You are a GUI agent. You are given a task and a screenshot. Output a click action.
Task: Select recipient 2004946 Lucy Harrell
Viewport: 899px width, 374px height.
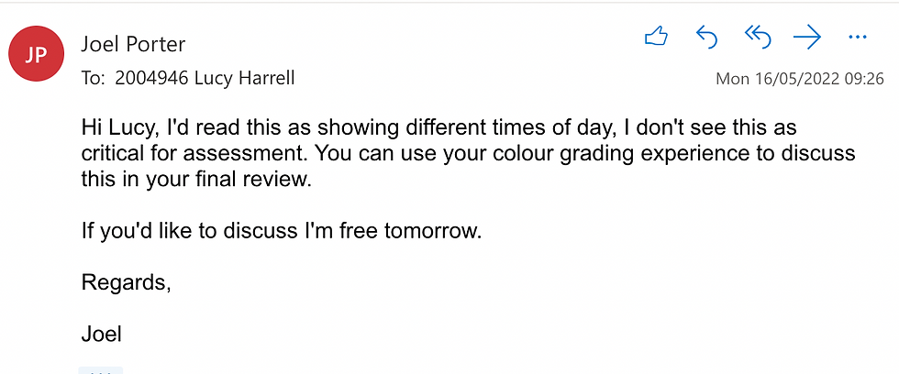(x=205, y=77)
